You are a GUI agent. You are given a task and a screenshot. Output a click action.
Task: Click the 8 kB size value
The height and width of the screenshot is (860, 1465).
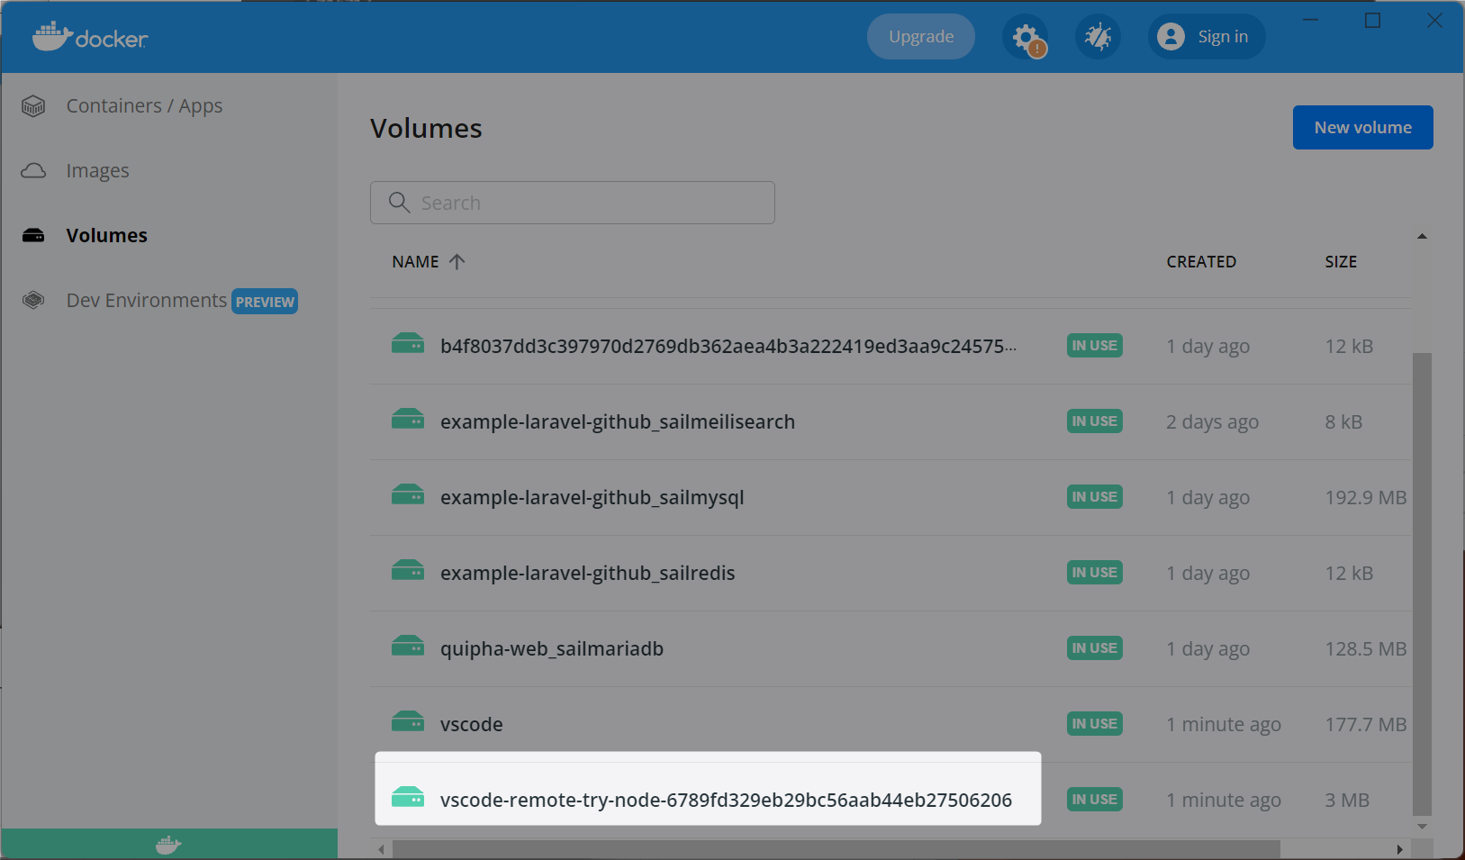click(1343, 422)
